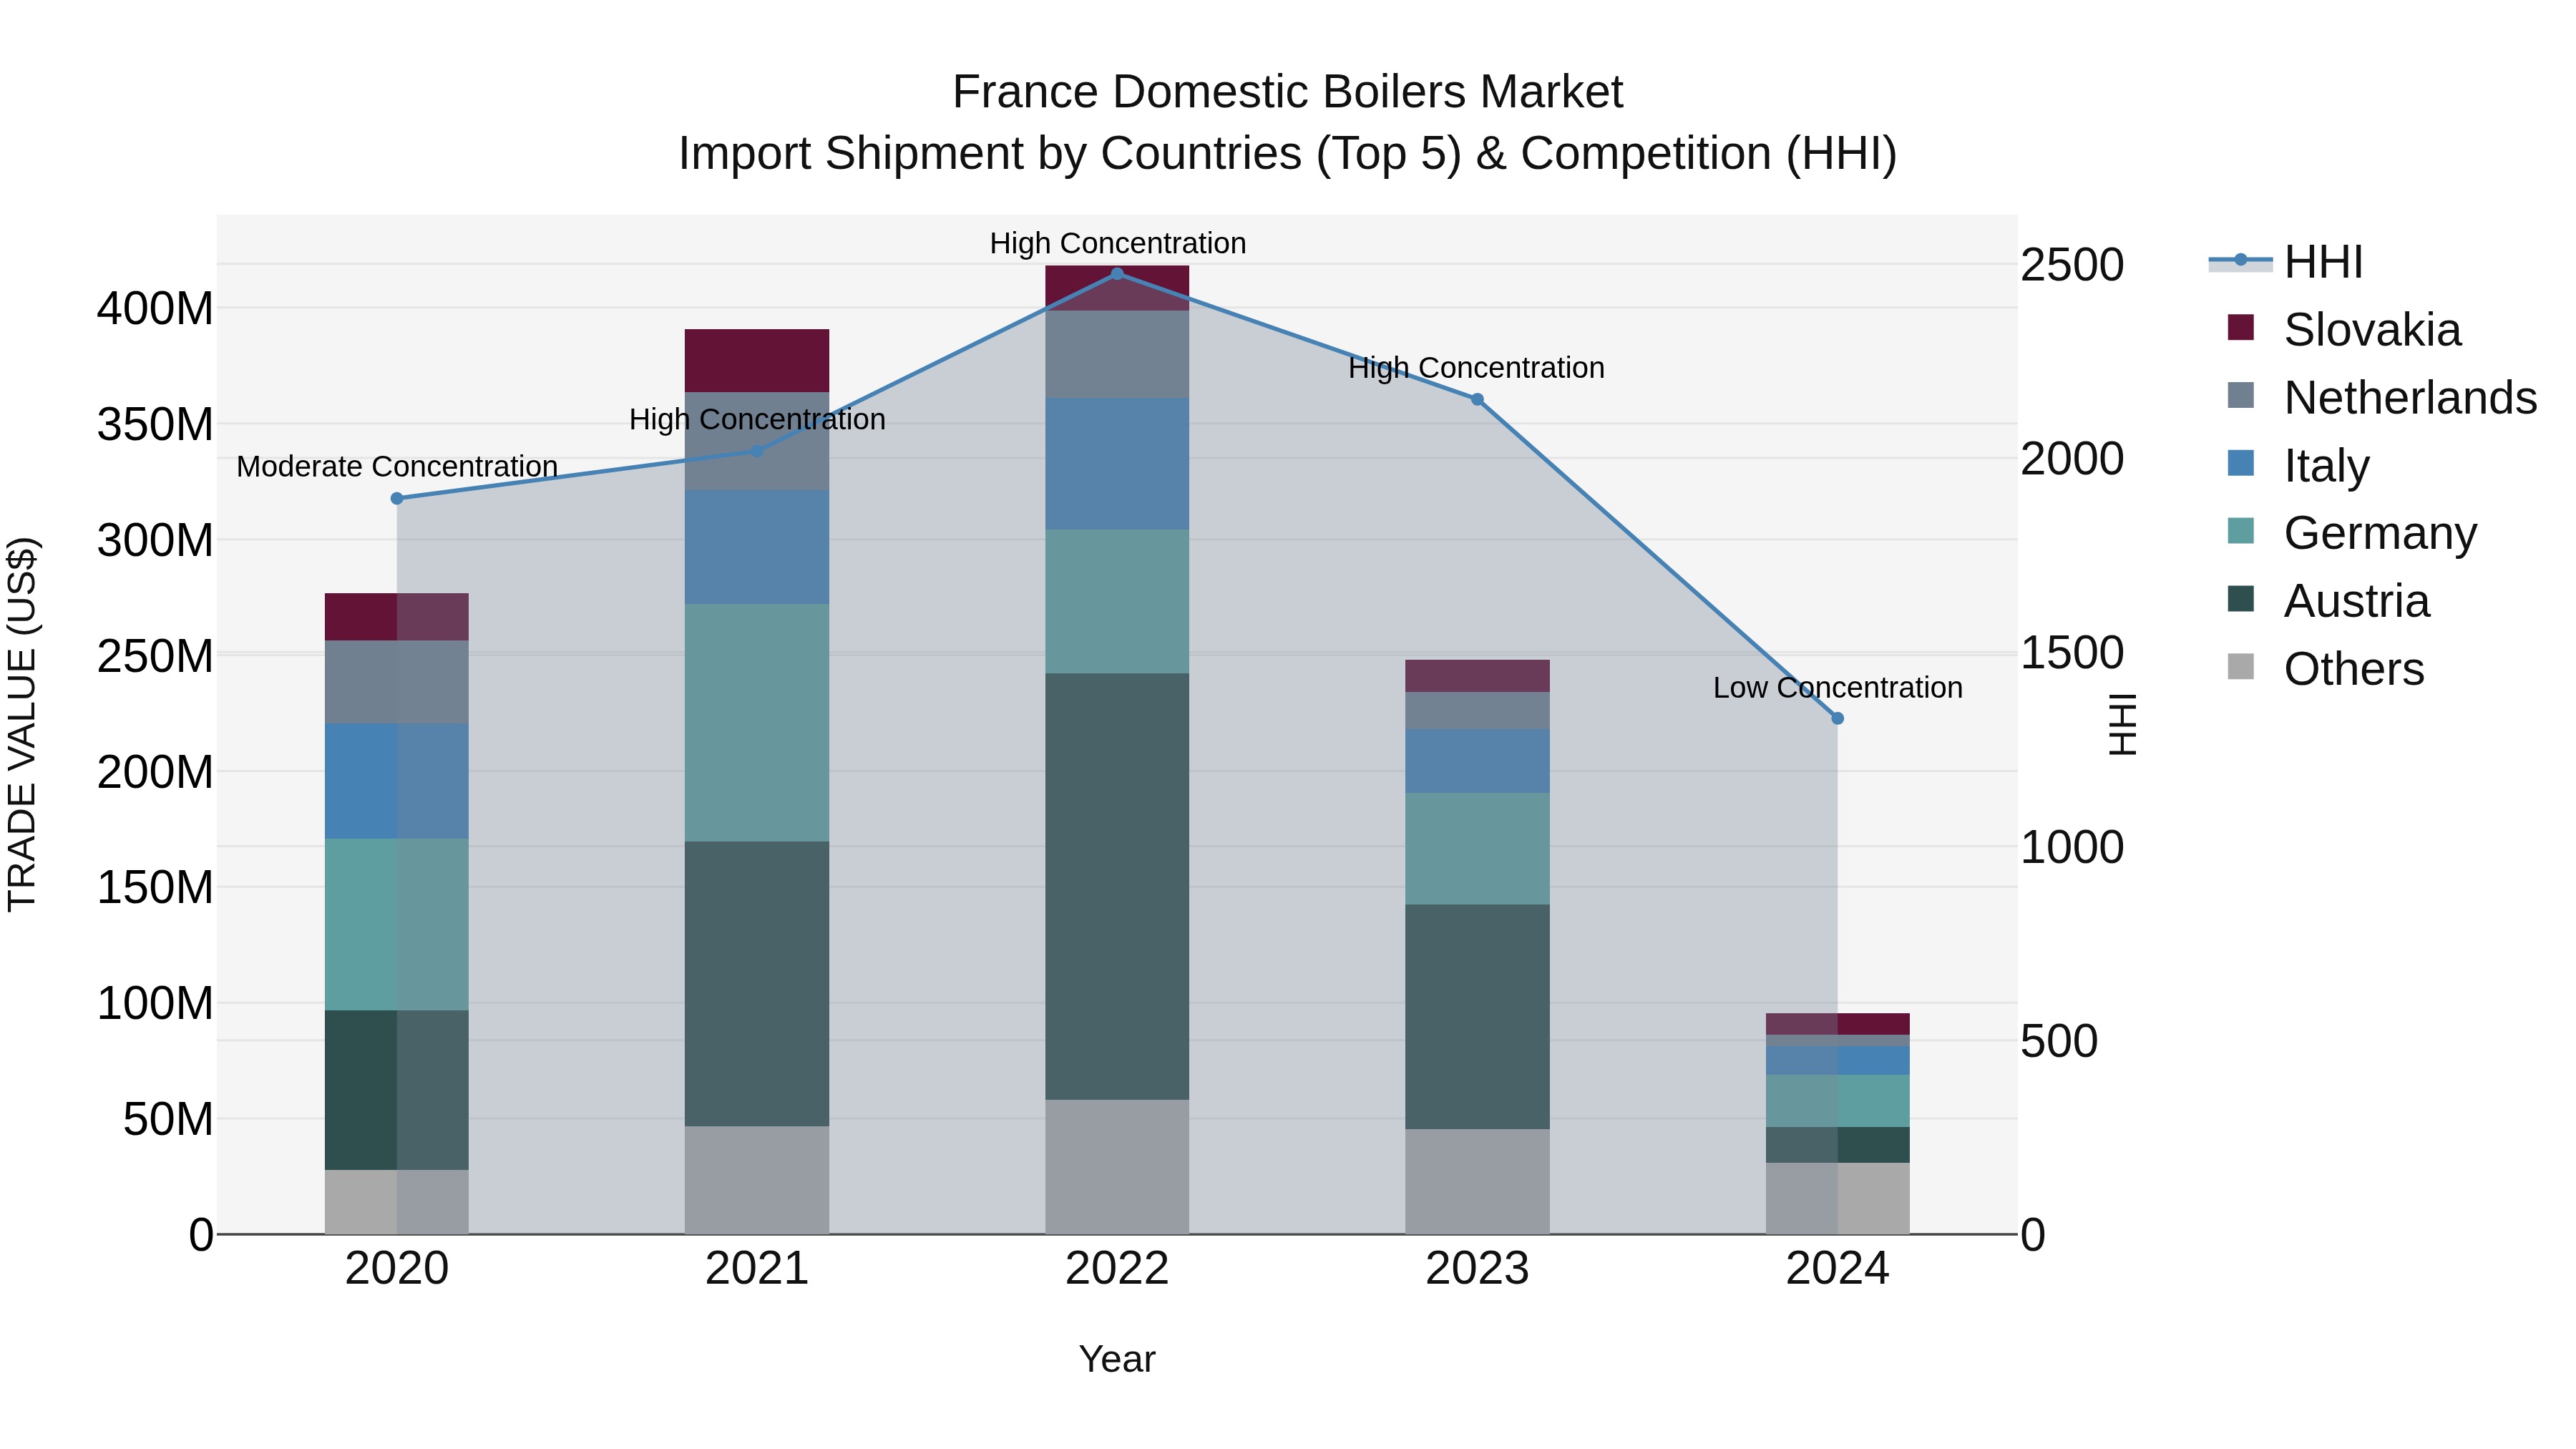
Task: Click the Germany teal legend swatch
Action: tap(2241, 531)
